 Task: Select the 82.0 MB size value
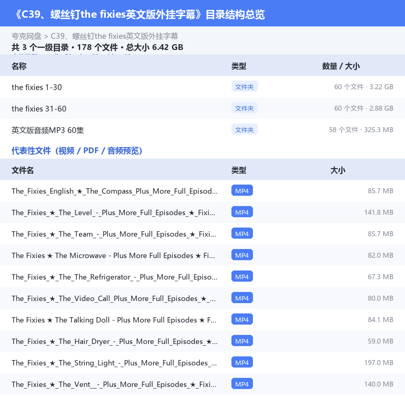pos(380,255)
